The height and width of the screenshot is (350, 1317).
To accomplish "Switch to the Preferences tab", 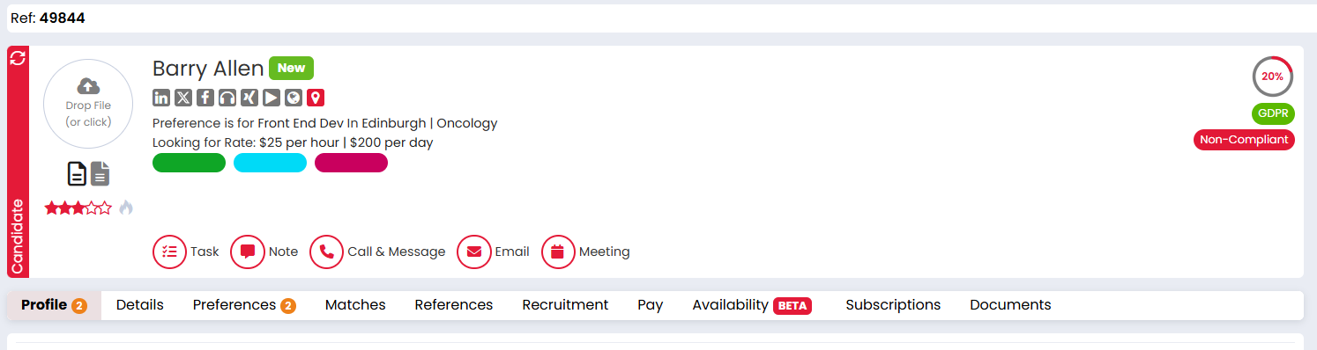I will click(x=244, y=305).
